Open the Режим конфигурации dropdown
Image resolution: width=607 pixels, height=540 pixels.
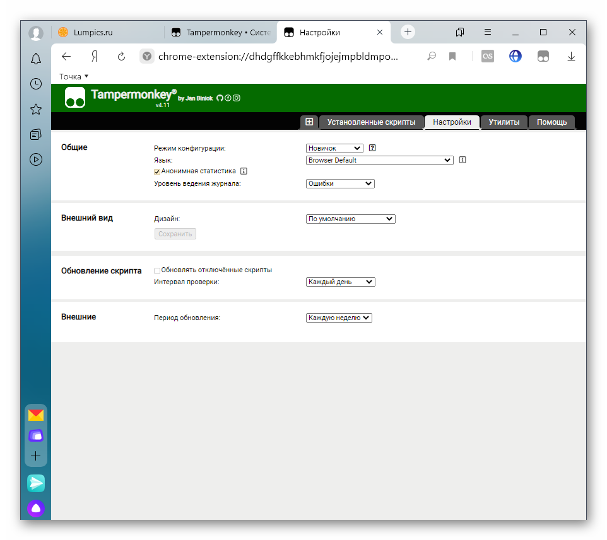tap(334, 148)
